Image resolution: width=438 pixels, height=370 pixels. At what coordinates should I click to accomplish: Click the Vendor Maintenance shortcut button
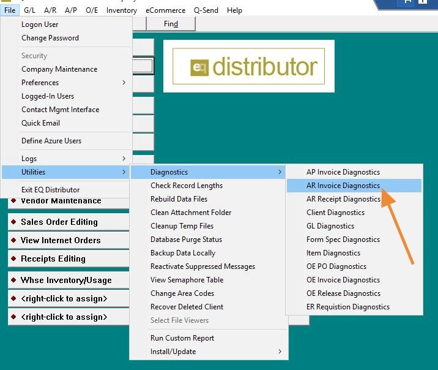[x=69, y=203]
